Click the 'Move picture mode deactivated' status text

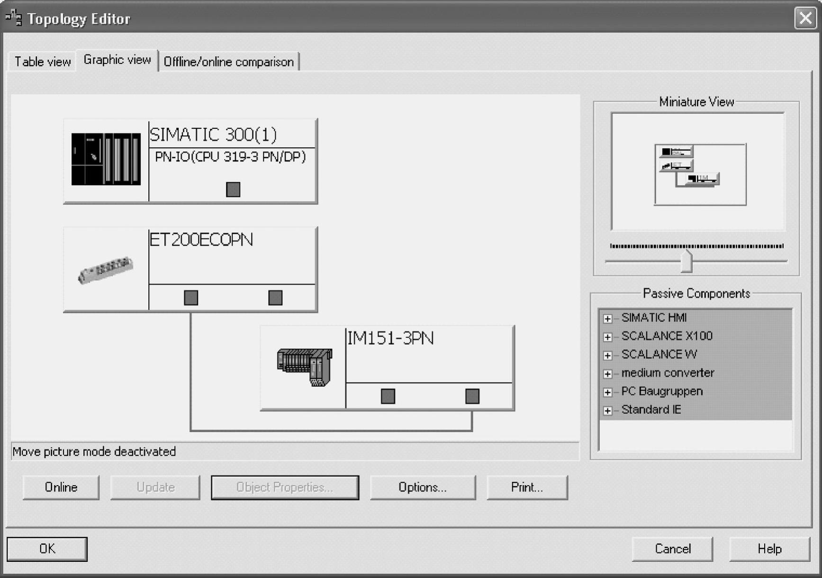(94, 452)
